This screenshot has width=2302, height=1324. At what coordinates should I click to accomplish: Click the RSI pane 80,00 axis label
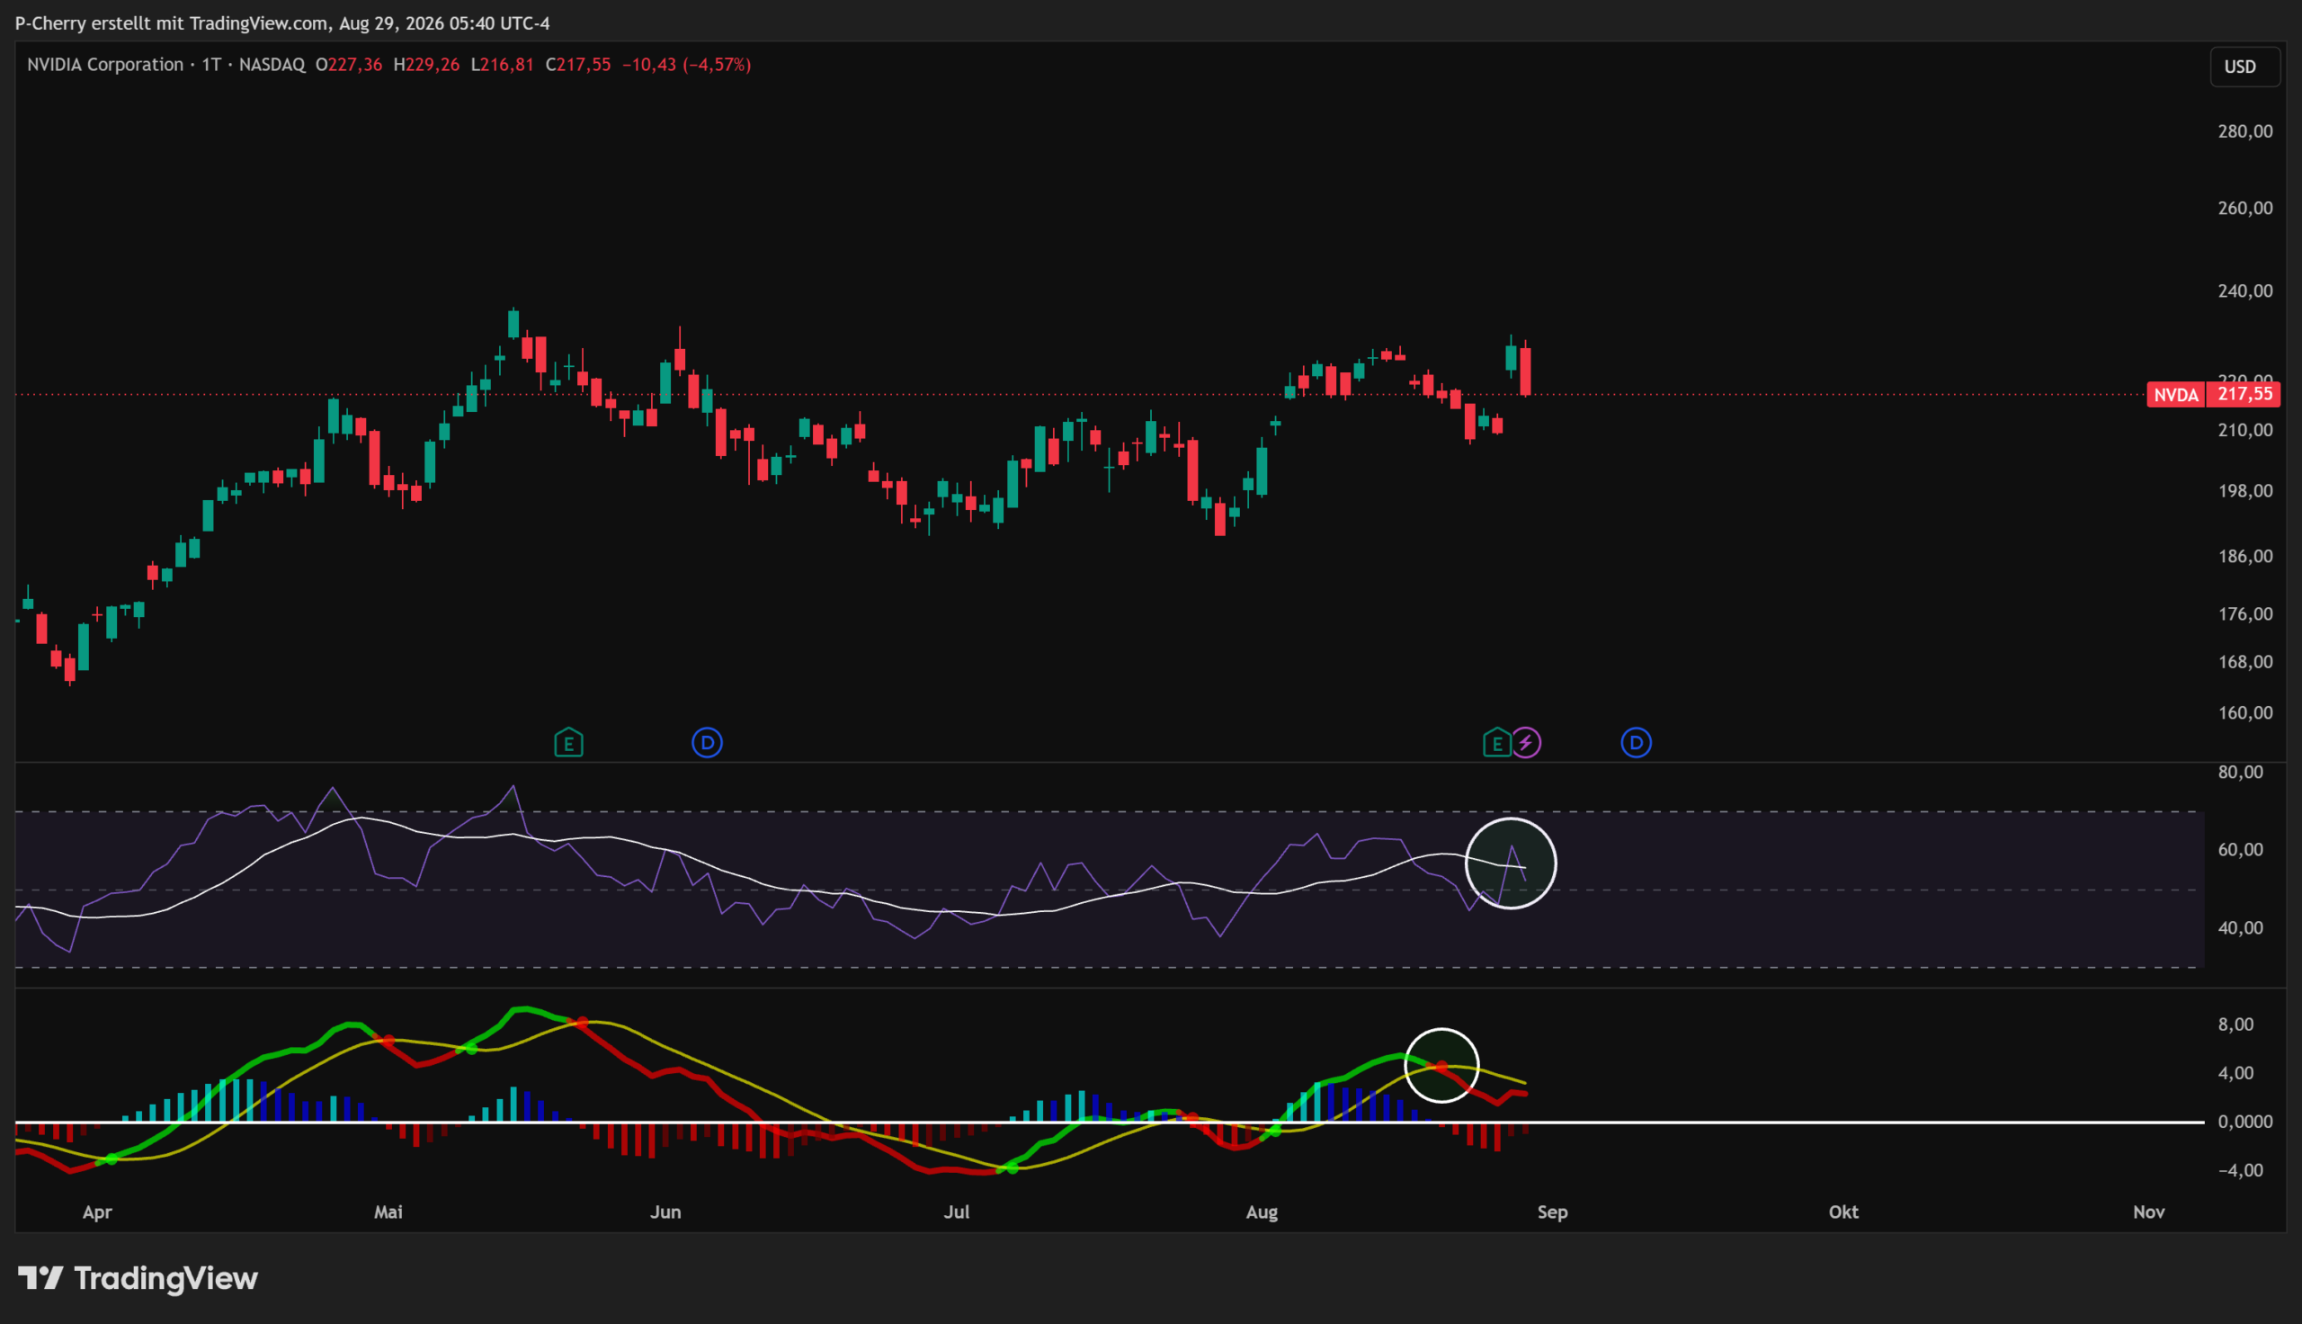pyautogui.click(x=2240, y=772)
